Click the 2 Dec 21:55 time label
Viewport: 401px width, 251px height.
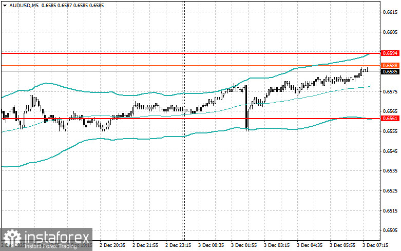pos(145,245)
